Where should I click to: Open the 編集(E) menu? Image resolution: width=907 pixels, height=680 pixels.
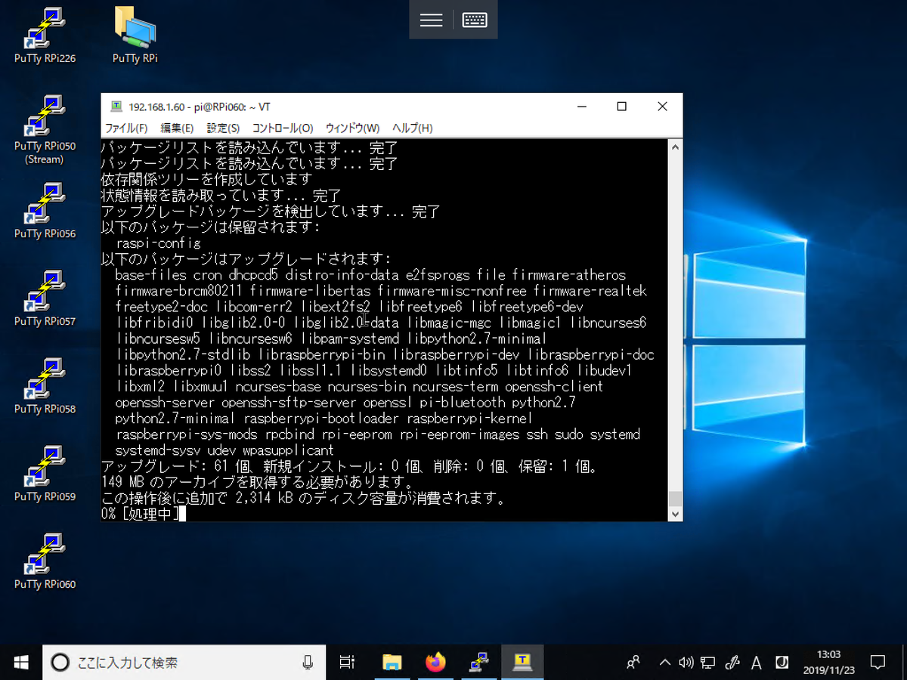pos(177,128)
